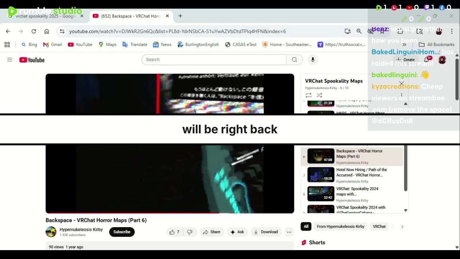The height and width of the screenshot is (259, 460).
Task: Open Translate bookmark
Action: pyautogui.click(x=135, y=45)
